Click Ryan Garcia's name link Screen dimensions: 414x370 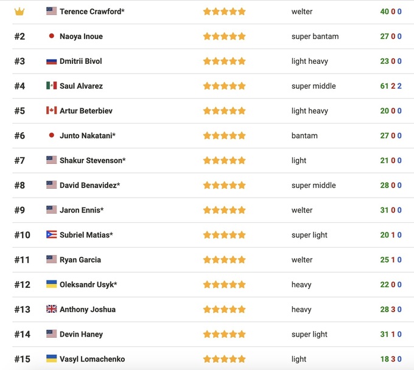click(x=80, y=260)
